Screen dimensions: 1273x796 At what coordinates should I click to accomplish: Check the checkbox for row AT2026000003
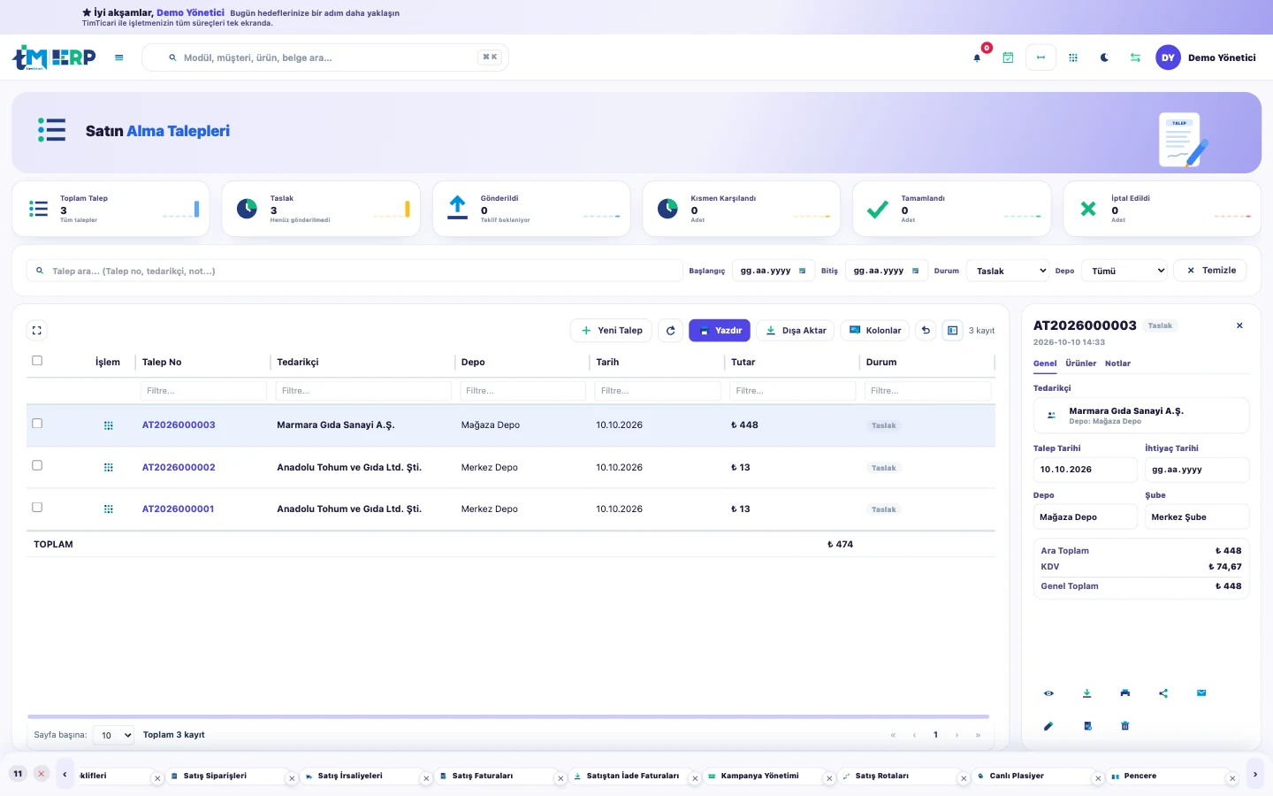(x=37, y=424)
